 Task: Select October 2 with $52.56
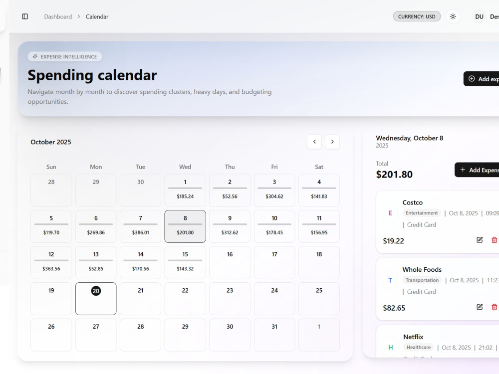click(230, 190)
